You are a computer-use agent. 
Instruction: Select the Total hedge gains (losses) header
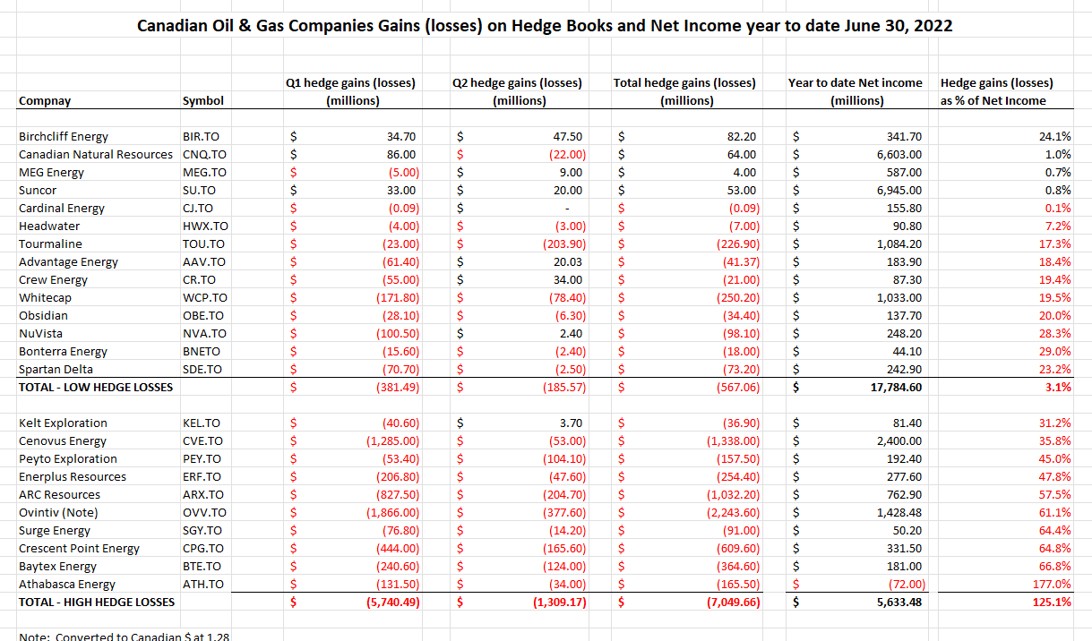(x=686, y=90)
